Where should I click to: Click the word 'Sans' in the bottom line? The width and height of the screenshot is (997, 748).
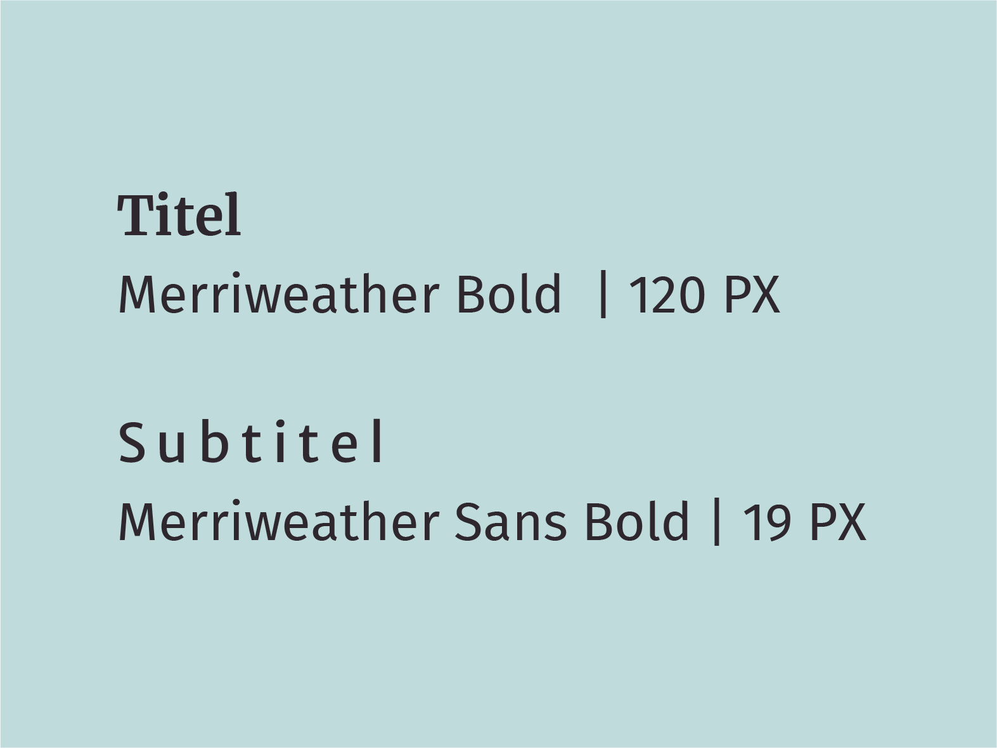(510, 522)
